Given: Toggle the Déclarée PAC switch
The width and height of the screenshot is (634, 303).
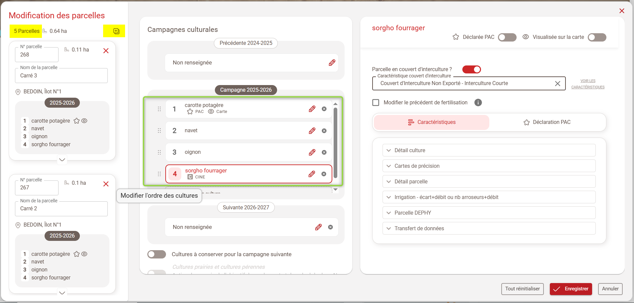Looking at the screenshot, I should (x=507, y=37).
